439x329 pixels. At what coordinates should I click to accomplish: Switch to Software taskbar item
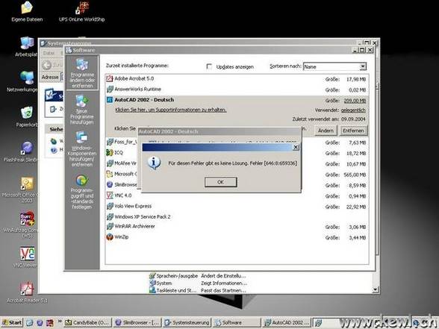[236, 322]
